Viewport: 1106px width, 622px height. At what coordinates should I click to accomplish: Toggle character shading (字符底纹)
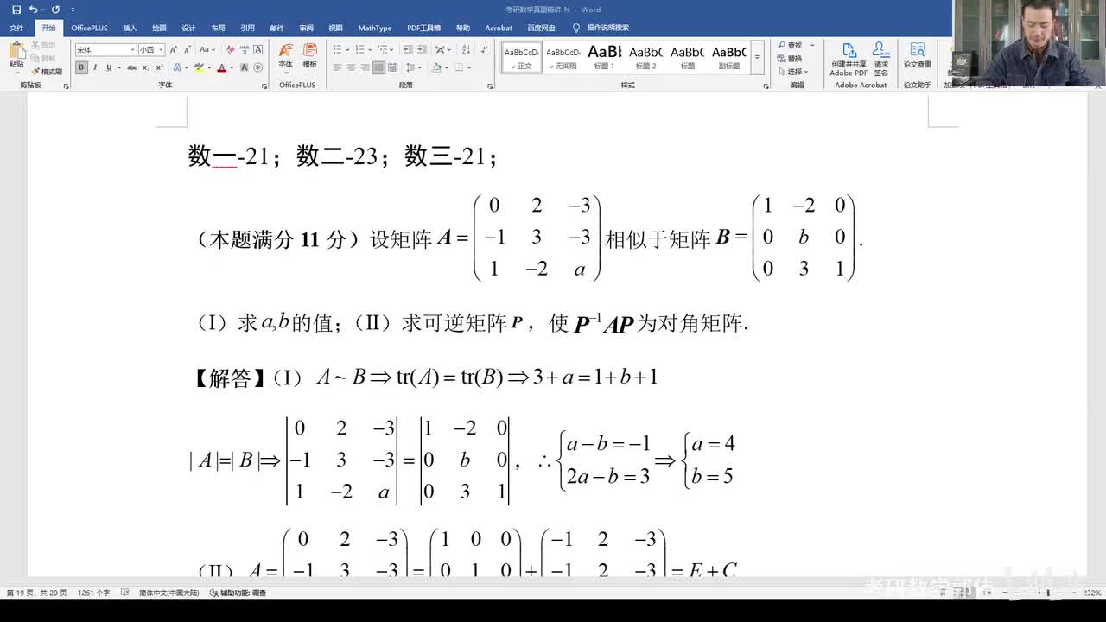tap(245, 67)
